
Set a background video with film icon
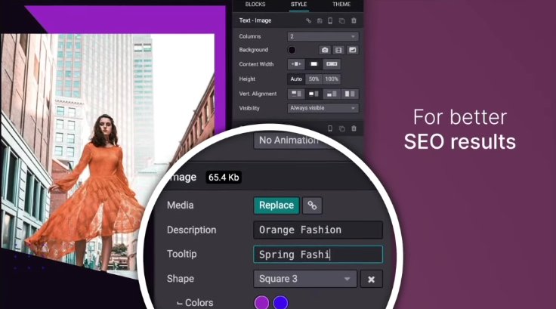coord(338,50)
